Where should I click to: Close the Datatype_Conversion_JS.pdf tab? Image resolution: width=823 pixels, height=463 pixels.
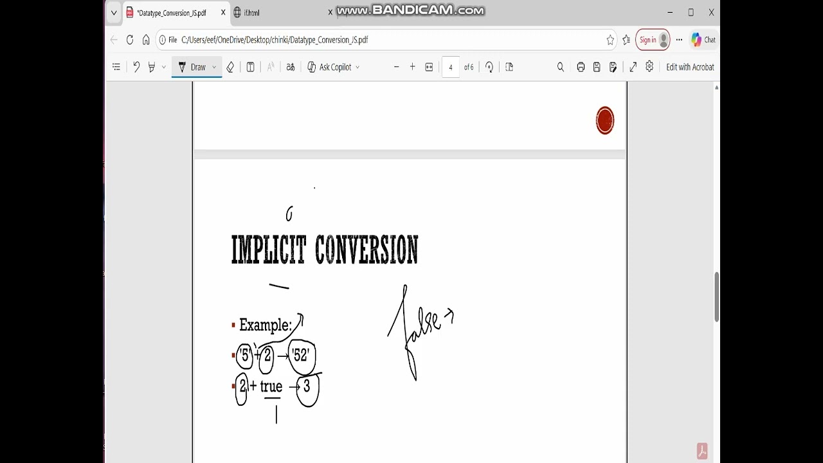223,12
